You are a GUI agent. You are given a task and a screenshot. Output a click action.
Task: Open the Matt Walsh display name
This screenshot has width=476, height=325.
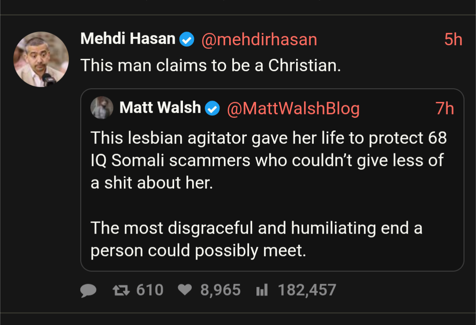click(x=160, y=108)
